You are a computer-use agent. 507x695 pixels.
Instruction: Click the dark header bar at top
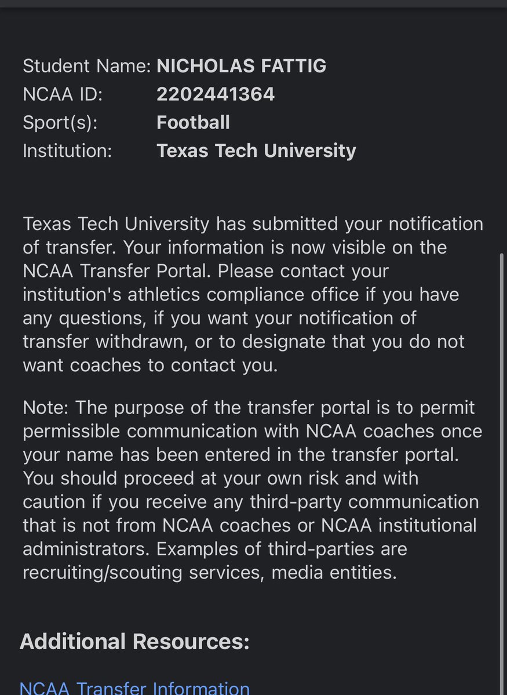coord(253,3)
